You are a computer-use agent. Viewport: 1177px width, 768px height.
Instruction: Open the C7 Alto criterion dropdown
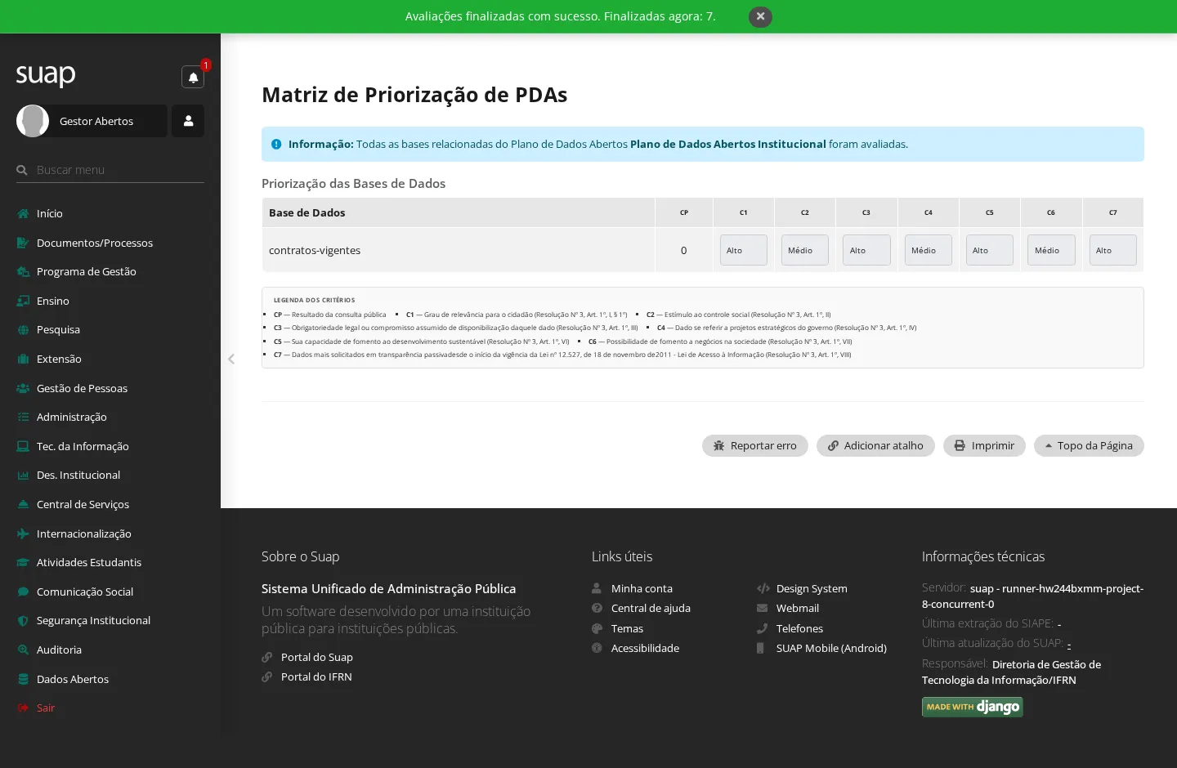tap(1113, 250)
